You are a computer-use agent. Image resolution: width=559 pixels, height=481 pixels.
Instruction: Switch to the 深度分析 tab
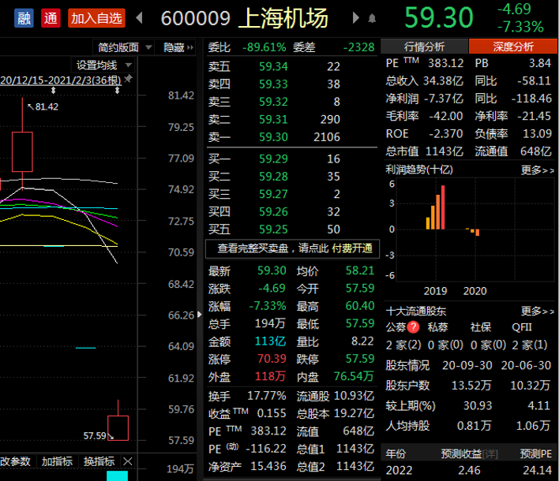tap(512, 47)
